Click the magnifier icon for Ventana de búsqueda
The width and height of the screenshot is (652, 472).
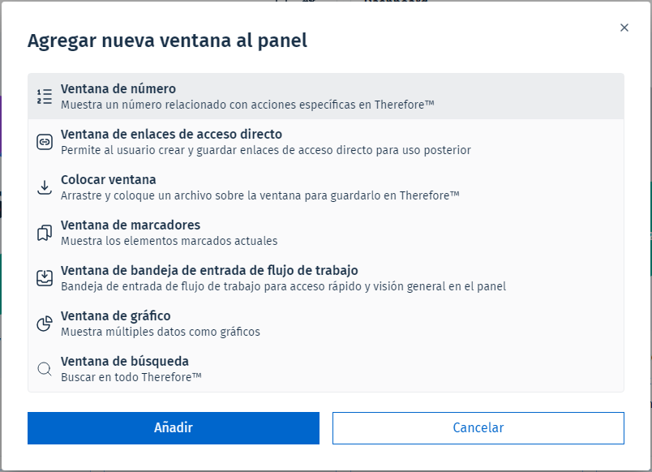point(45,369)
